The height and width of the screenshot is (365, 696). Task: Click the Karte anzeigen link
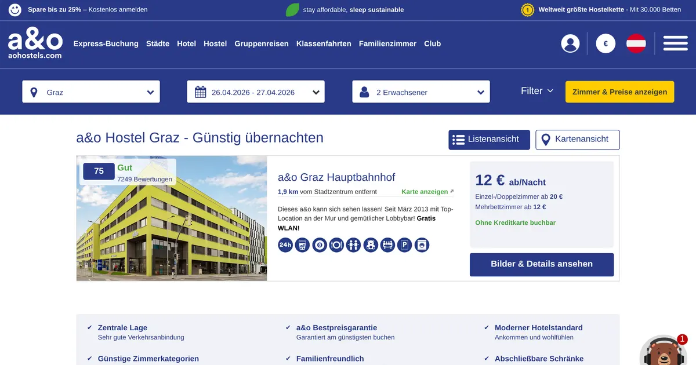click(427, 192)
